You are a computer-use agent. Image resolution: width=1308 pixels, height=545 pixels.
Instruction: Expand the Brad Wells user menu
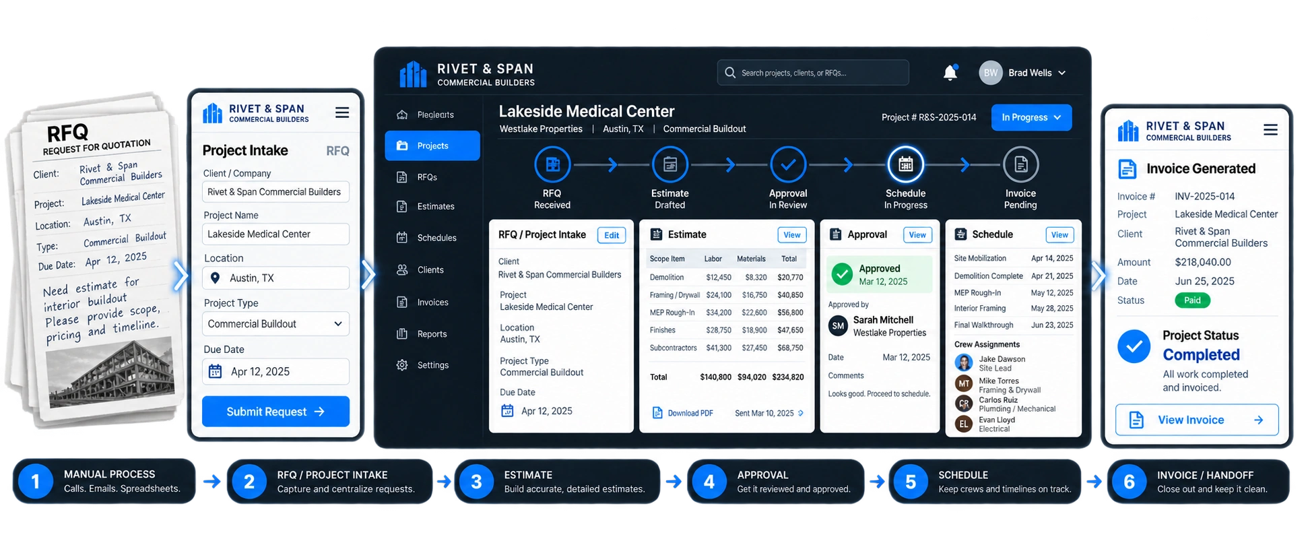tap(1022, 73)
